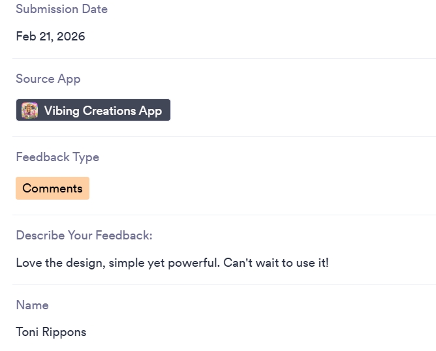Select the orange Comments tag
Viewport: 436px width, 351px height.
(x=52, y=189)
